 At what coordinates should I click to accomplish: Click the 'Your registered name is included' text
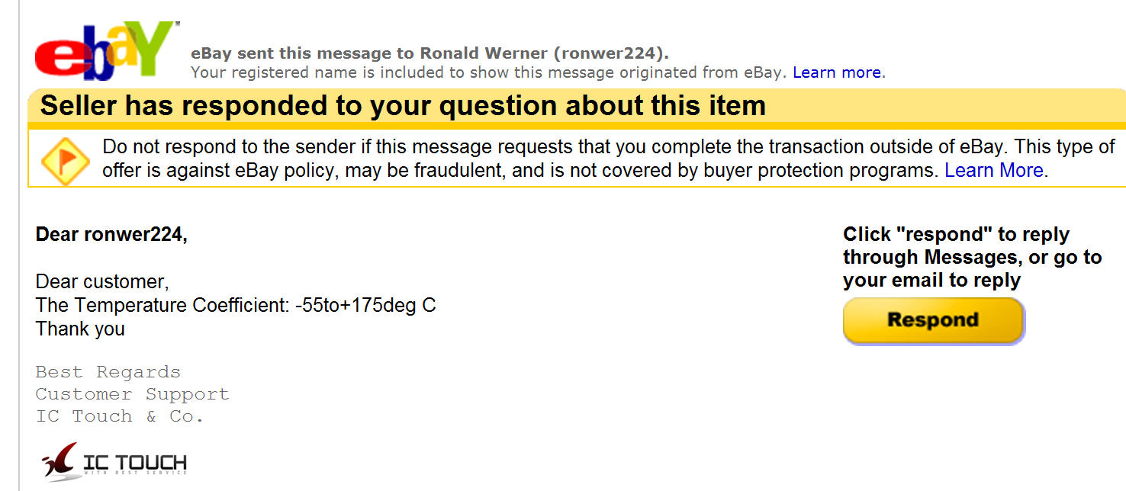point(488,72)
